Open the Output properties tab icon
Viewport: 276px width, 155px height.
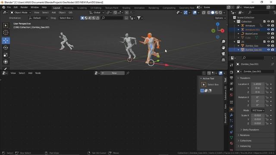[x=232, y=78]
